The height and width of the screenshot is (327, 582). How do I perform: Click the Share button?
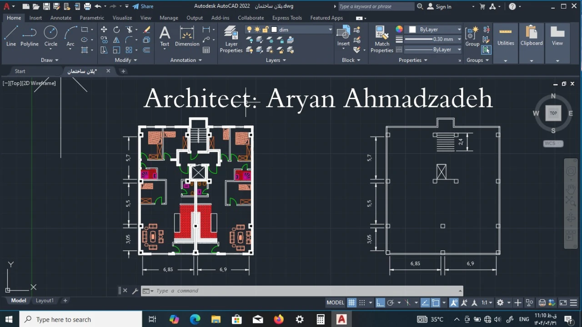(143, 6)
